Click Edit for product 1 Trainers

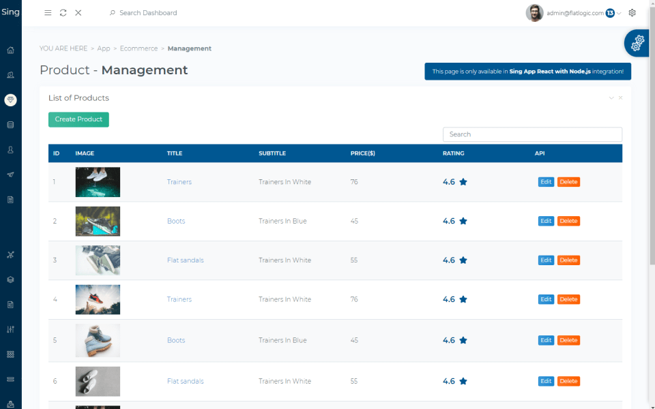(546, 182)
